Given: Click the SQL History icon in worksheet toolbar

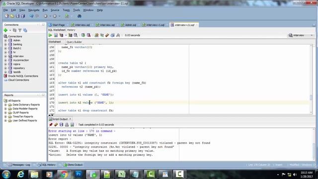Looking at the screenshot, I should (x=113, y=35).
